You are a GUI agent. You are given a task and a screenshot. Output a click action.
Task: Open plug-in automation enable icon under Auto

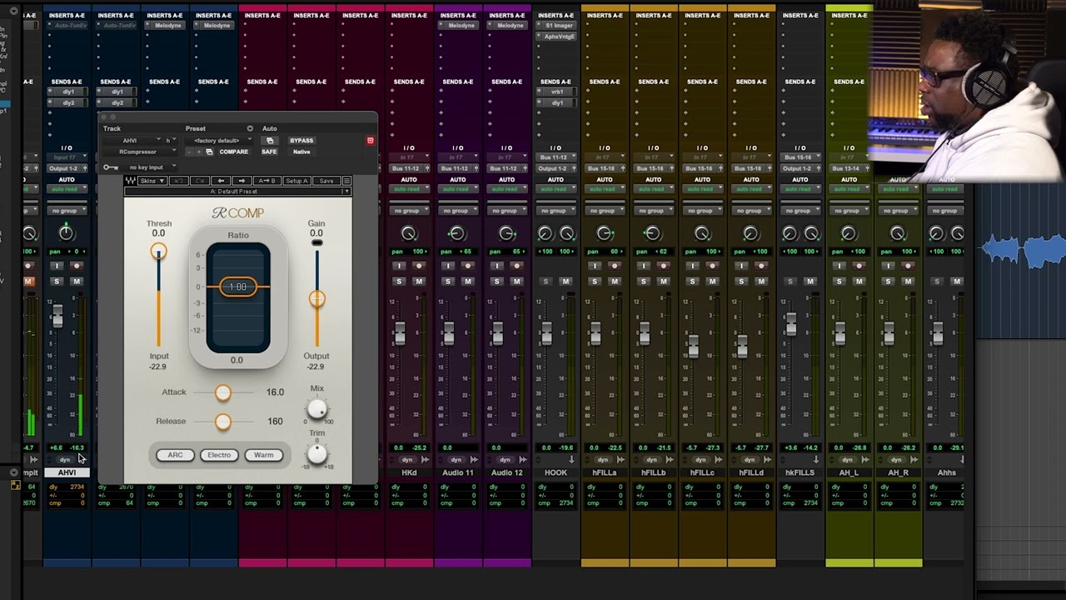[x=270, y=141]
